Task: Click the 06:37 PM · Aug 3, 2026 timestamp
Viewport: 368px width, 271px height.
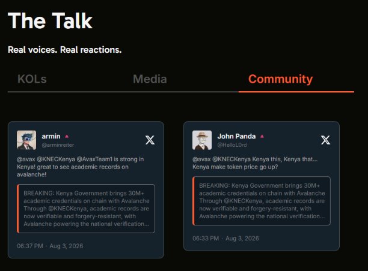Action: click(50, 246)
